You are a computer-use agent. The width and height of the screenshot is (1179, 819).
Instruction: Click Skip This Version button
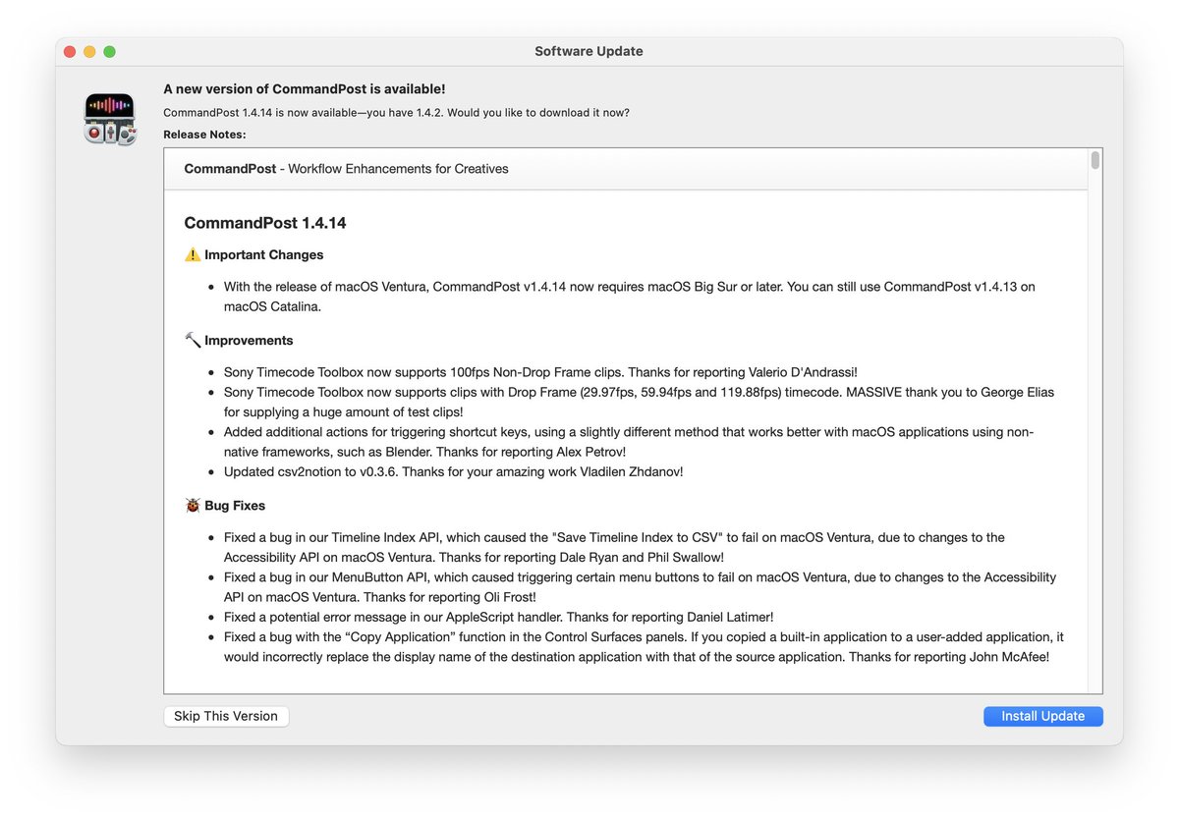226,716
